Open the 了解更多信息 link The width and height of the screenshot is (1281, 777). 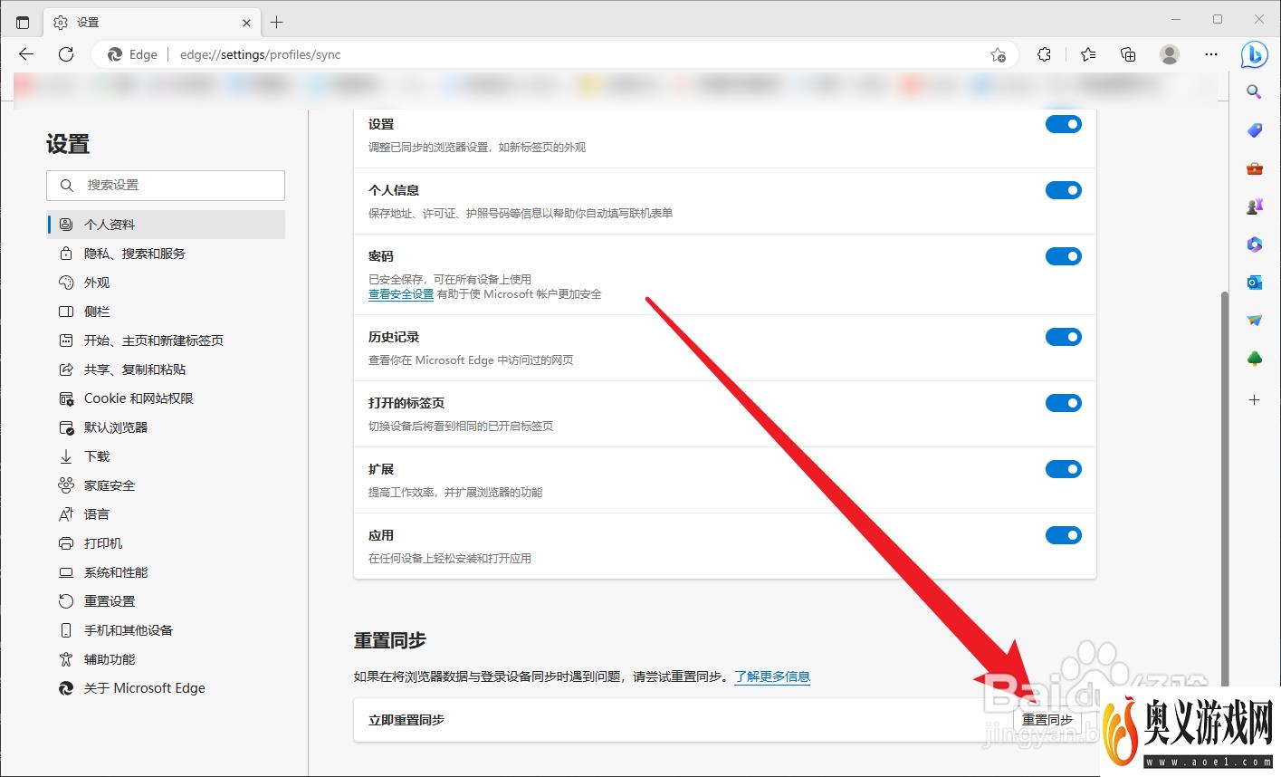[x=772, y=676]
